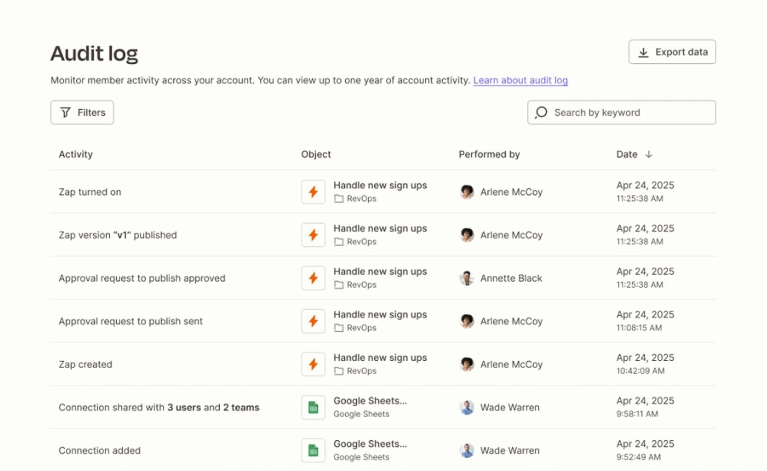Screen dimensions: 767x471
Task: Click the 'Performed by' column header
Action: [x=489, y=154]
